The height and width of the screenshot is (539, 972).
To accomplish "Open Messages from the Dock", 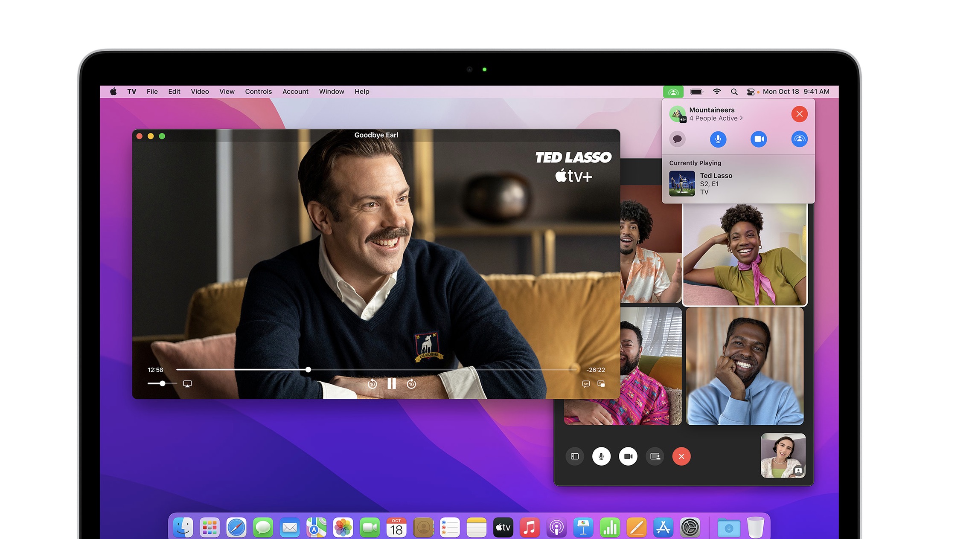I will 263,528.
